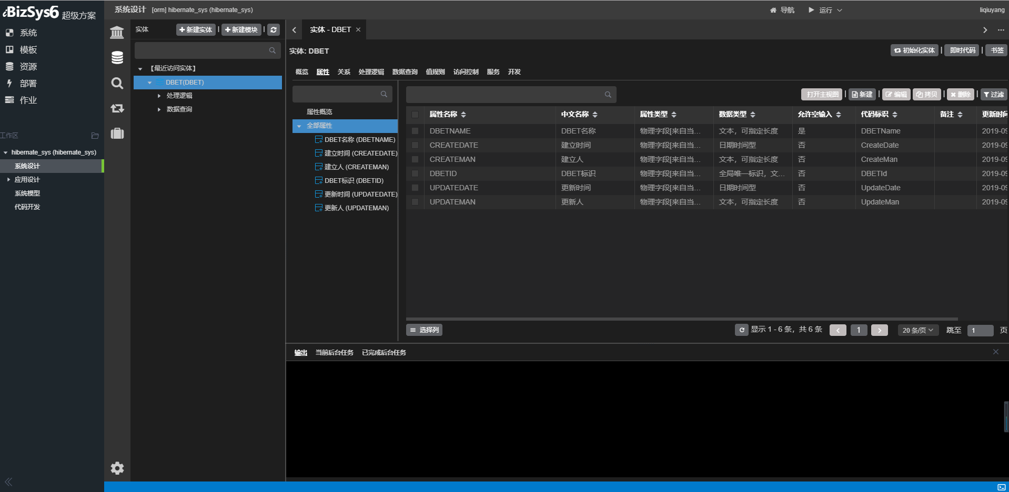
Task: Select 系统模型 in the workspace tree
Action: pyautogui.click(x=27, y=193)
